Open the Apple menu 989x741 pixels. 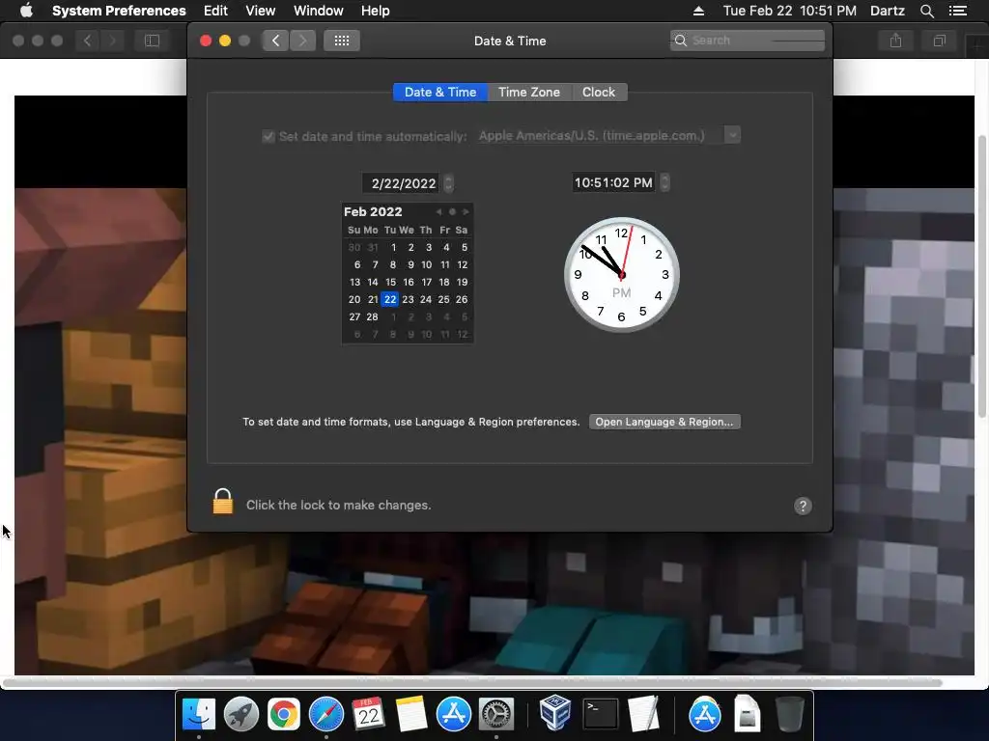click(26, 10)
